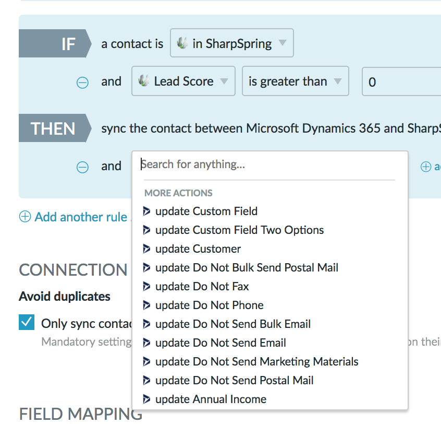
Task: Focus the Search for anything field
Action: [269, 164]
